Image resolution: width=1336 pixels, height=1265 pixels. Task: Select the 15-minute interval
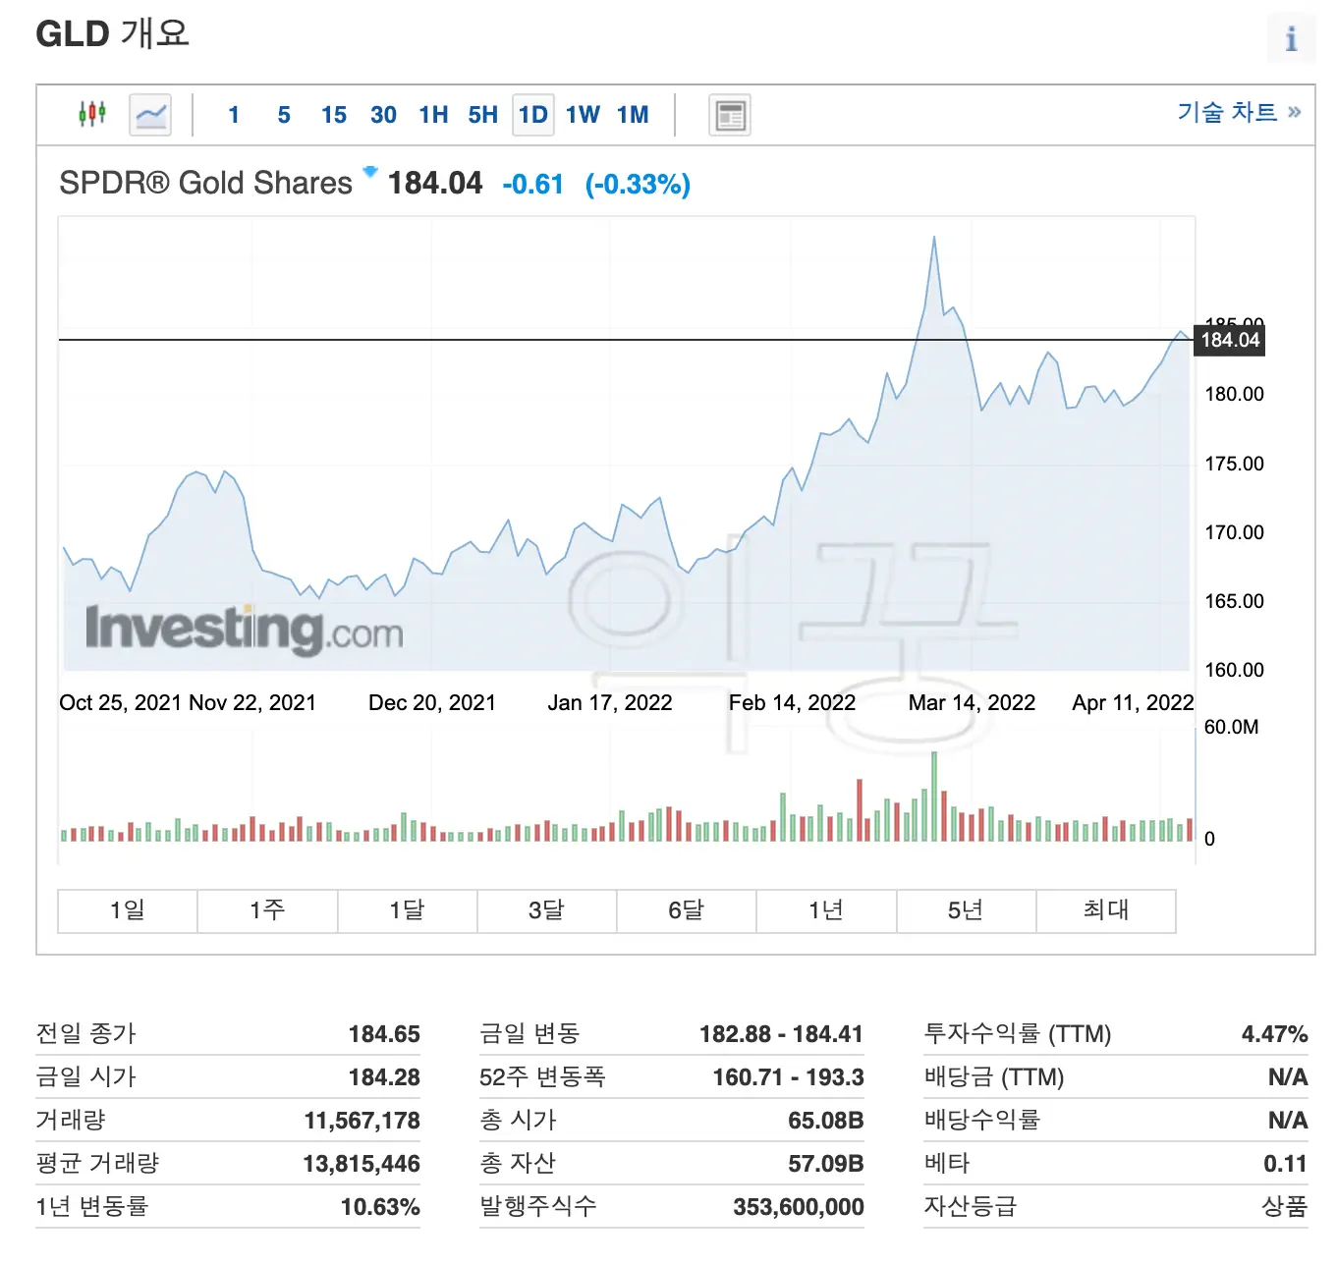click(332, 114)
